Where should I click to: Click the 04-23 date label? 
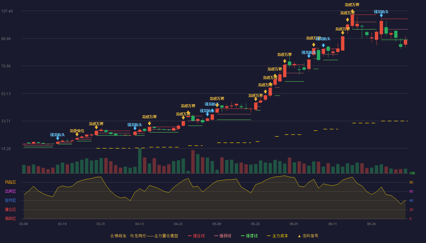click(178, 224)
